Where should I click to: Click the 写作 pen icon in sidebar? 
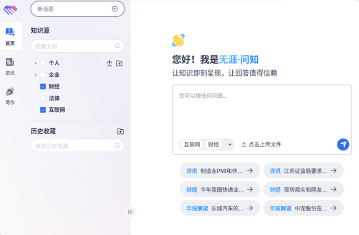pyautogui.click(x=10, y=92)
